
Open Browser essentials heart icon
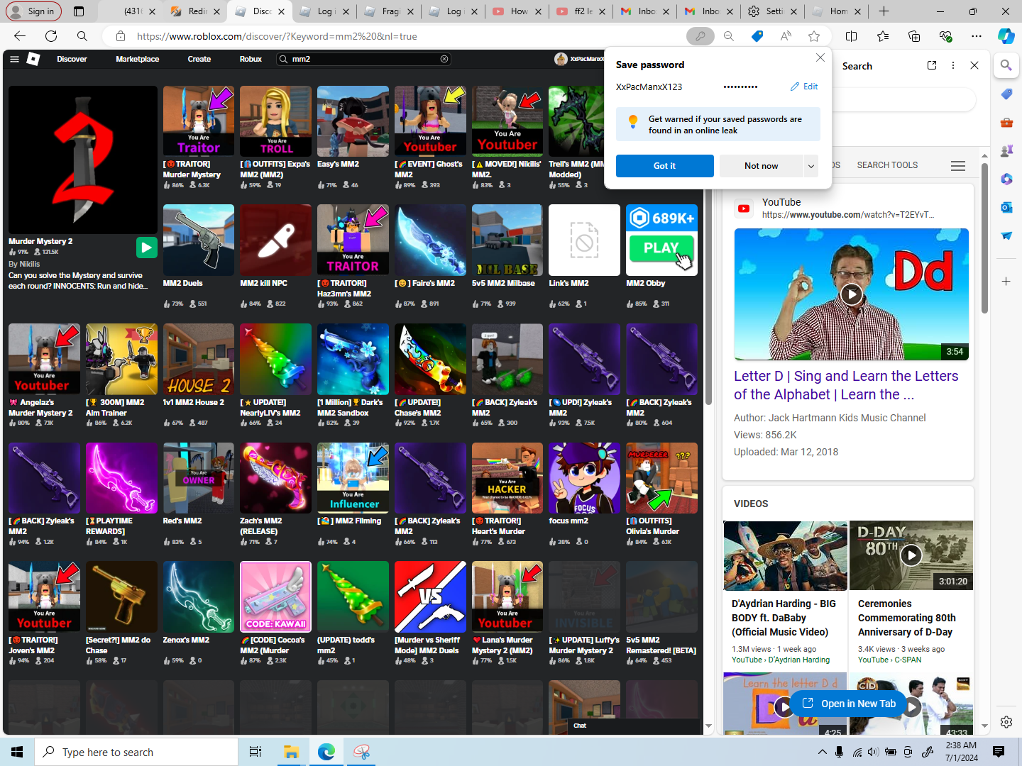[x=945, y=36]
